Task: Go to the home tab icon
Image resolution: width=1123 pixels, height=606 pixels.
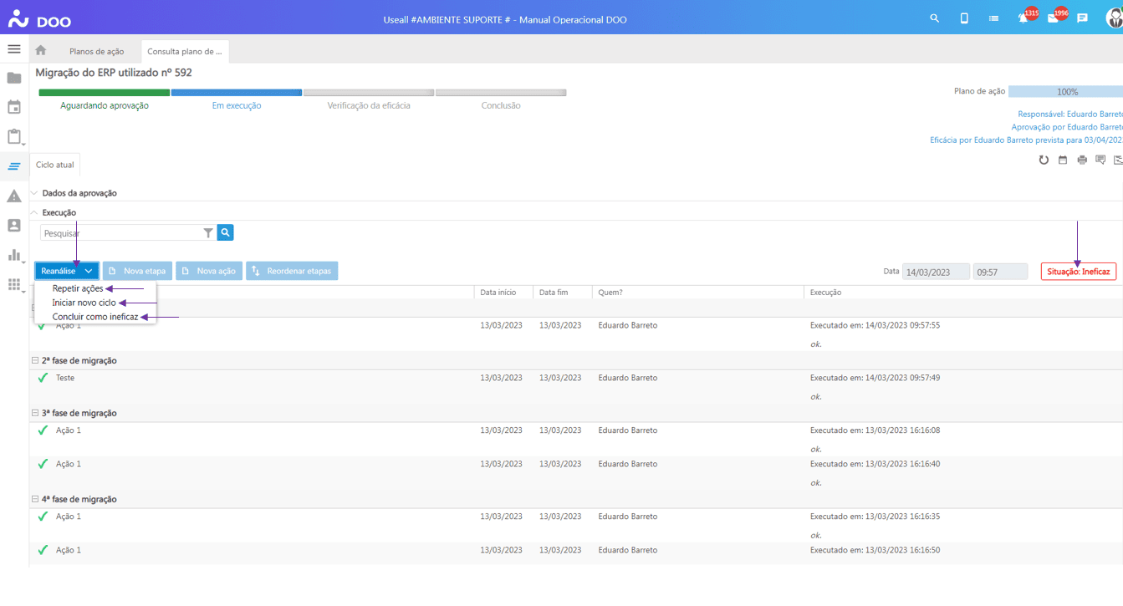Action: pyautogui.click(x=41, y=51)
